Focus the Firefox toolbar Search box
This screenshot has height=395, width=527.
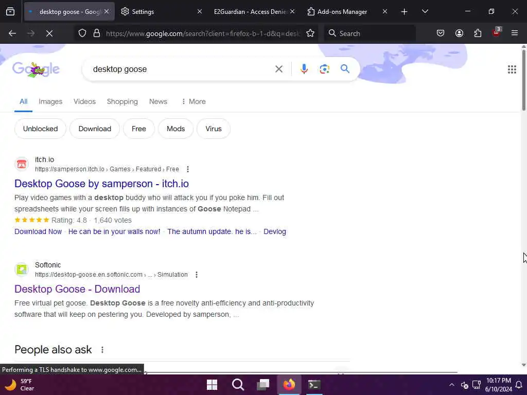(x=370, y=33)
